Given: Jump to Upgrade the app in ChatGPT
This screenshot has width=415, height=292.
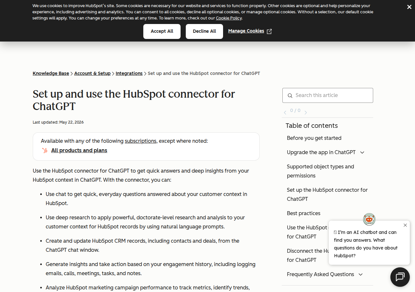Looking at the screenshot, I should (x=321, y=152).
